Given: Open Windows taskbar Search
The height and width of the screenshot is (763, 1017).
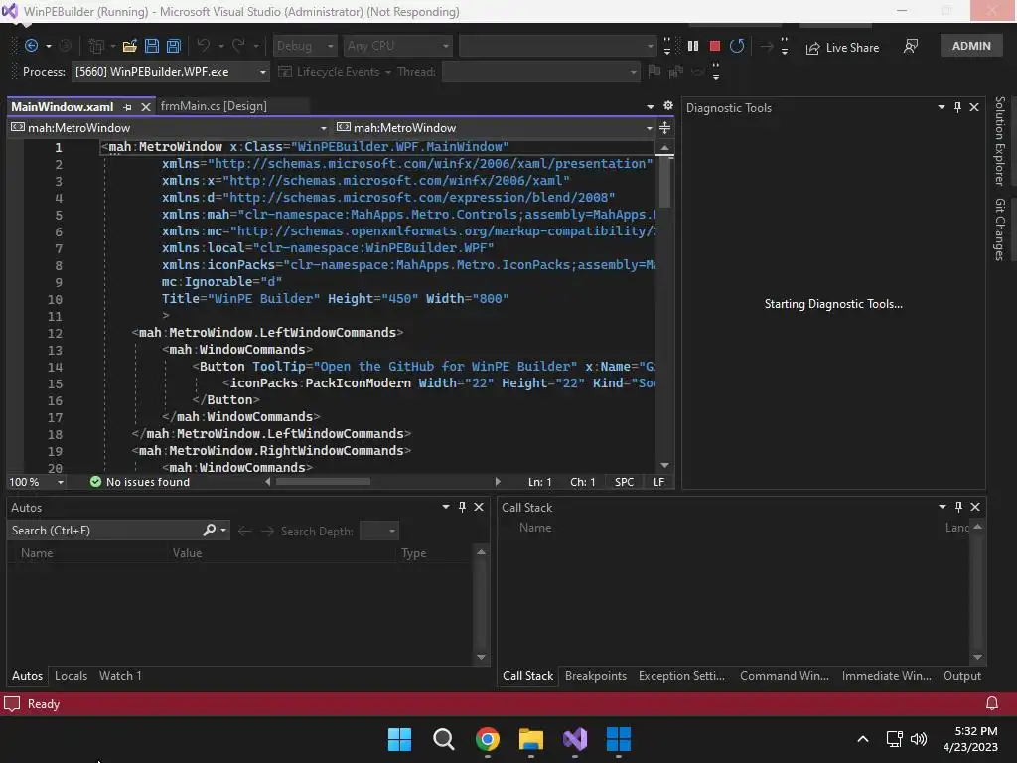Looking at the screenshot, I should pos(444,739).
